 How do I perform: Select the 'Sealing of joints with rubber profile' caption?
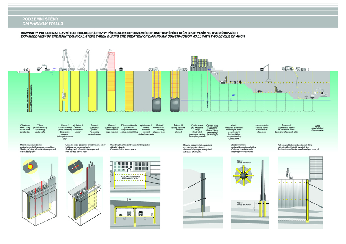point(38,150)
